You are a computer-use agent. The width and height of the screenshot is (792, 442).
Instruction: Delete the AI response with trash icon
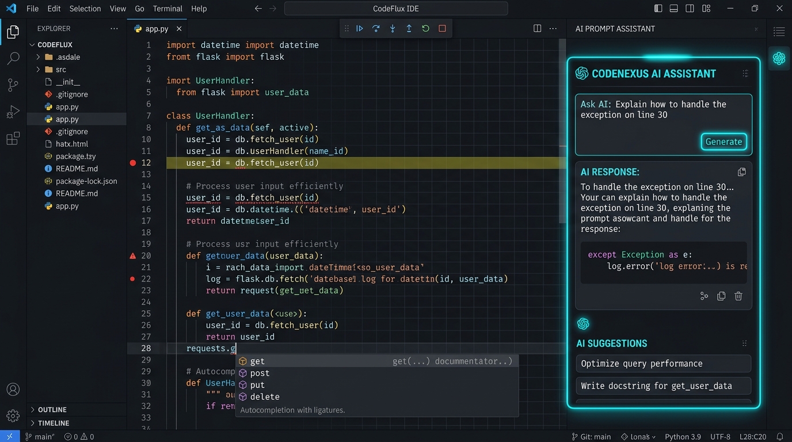point(738,296)
